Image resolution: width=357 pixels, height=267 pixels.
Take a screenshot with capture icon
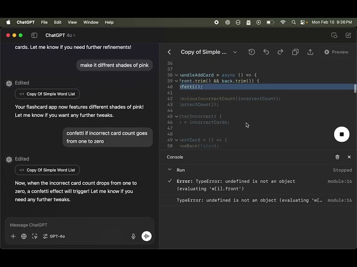[35, 236]
